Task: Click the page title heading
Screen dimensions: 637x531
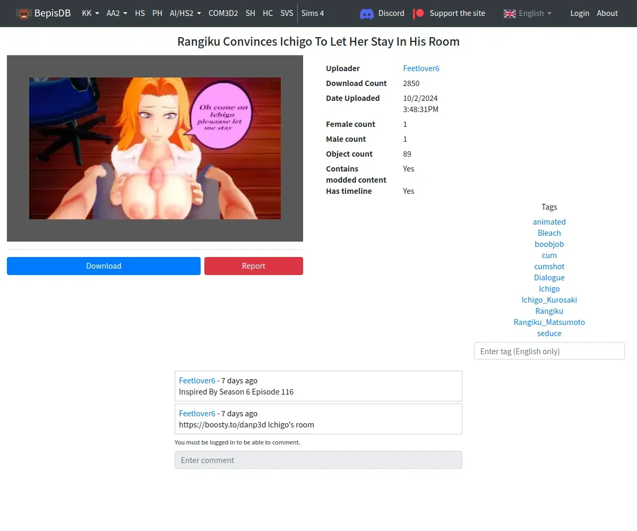Action: [x=318, y=42]
